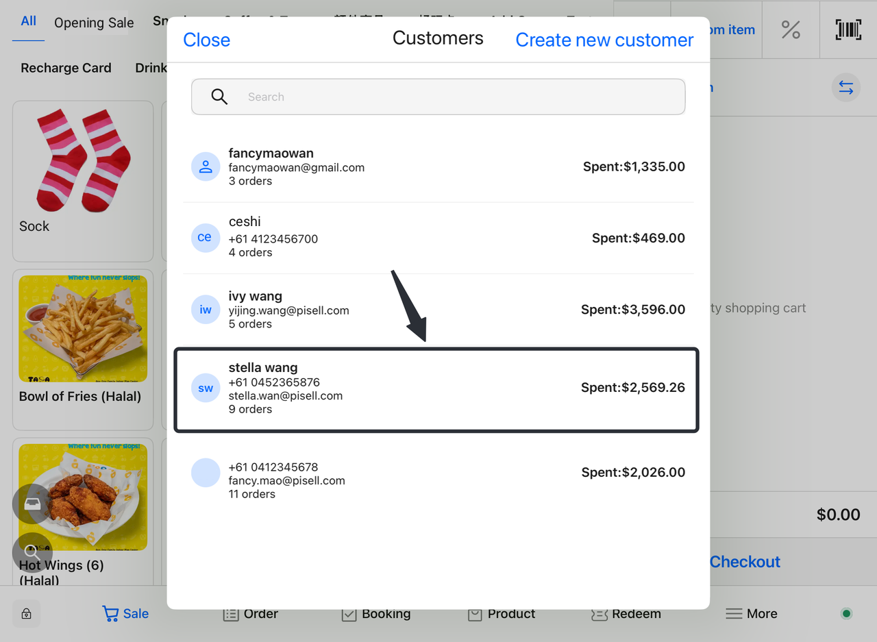Open the Opening Sale category tab
Image resolution: width=877 pixels, height=642 pixels.
pyautogui.click(x=94, y=23)
